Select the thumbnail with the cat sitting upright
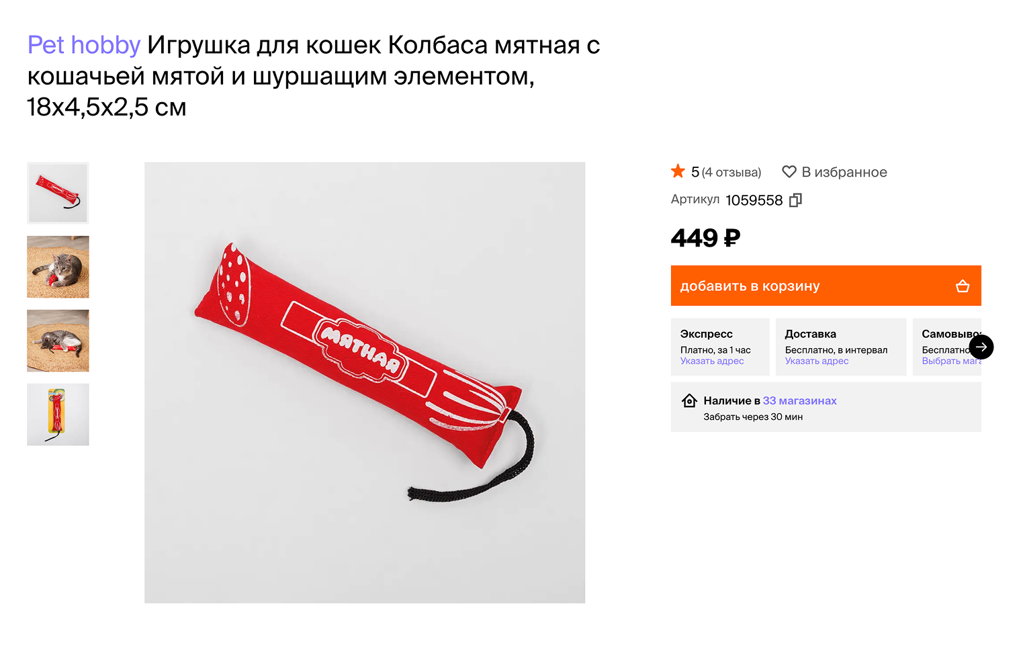Screen dimensions: 1021x645 click(x=58, y=267)
